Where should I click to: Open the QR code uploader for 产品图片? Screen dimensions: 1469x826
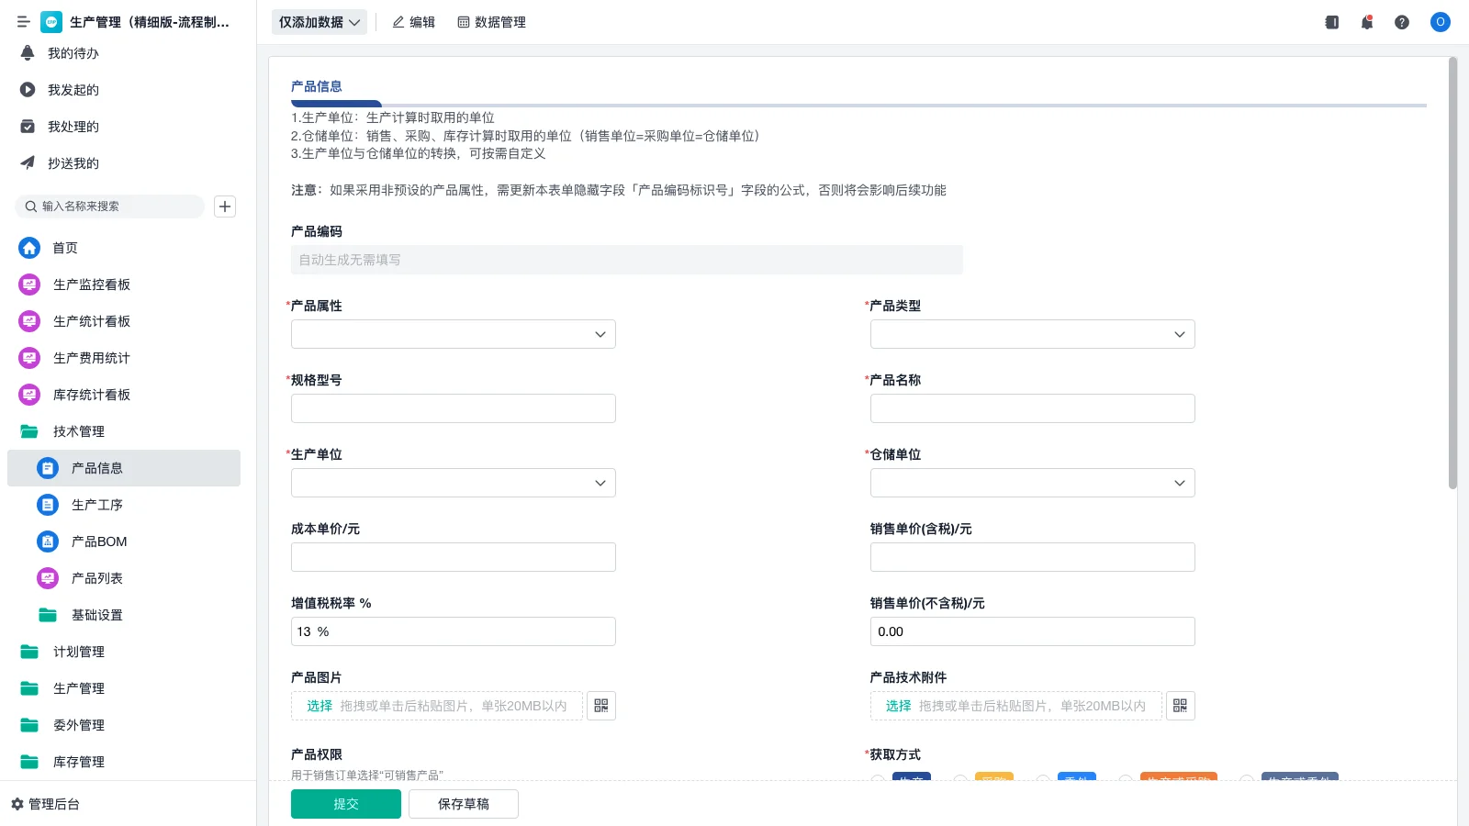pos(601,705)
